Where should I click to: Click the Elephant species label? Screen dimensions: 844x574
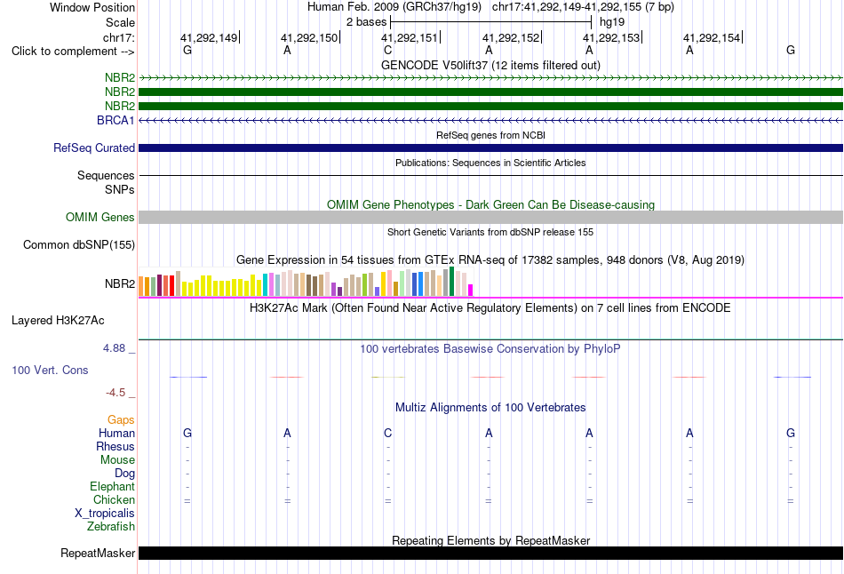[112, 487]
